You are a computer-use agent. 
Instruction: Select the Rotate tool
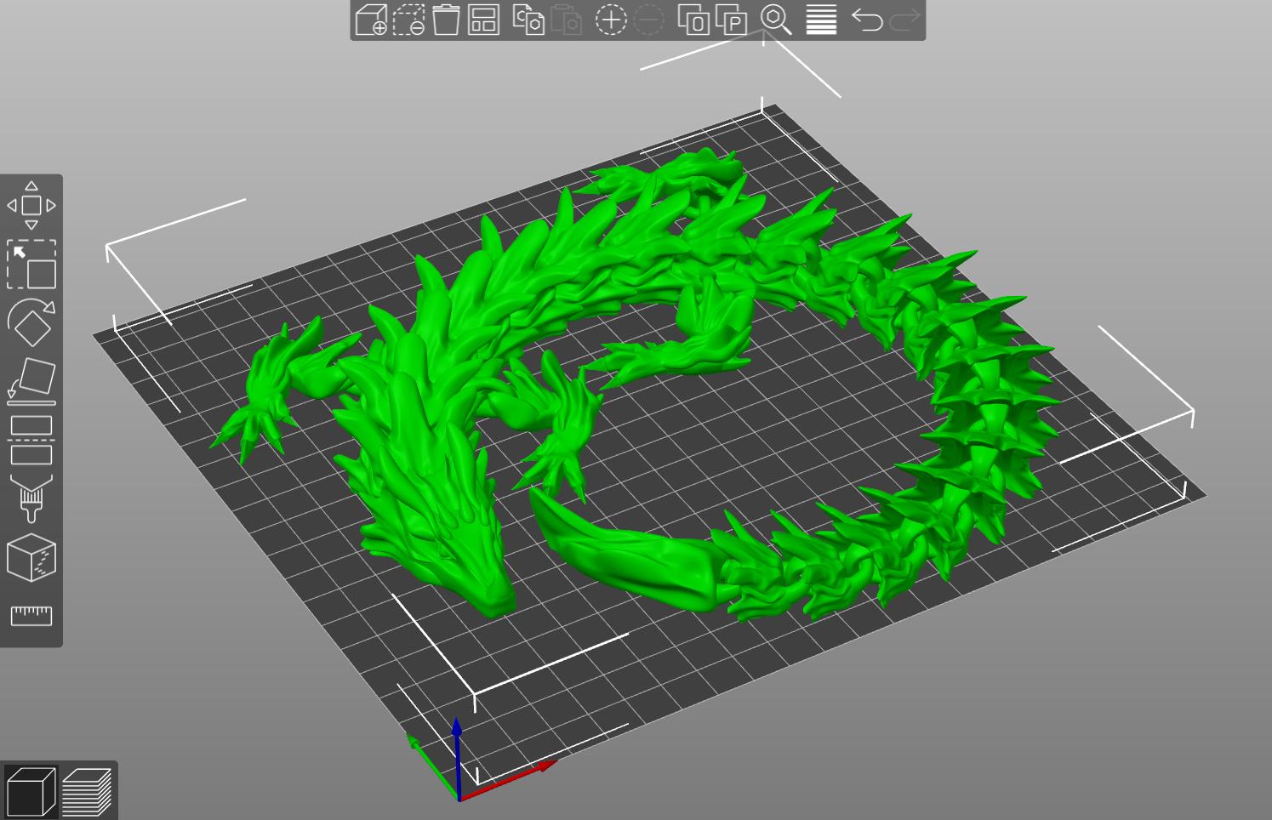point(31,323)
